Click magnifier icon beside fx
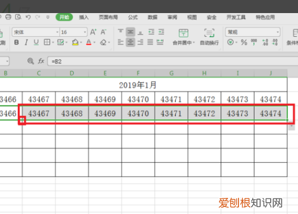Screen dimensions: 298x214 [x=30, y=61]
